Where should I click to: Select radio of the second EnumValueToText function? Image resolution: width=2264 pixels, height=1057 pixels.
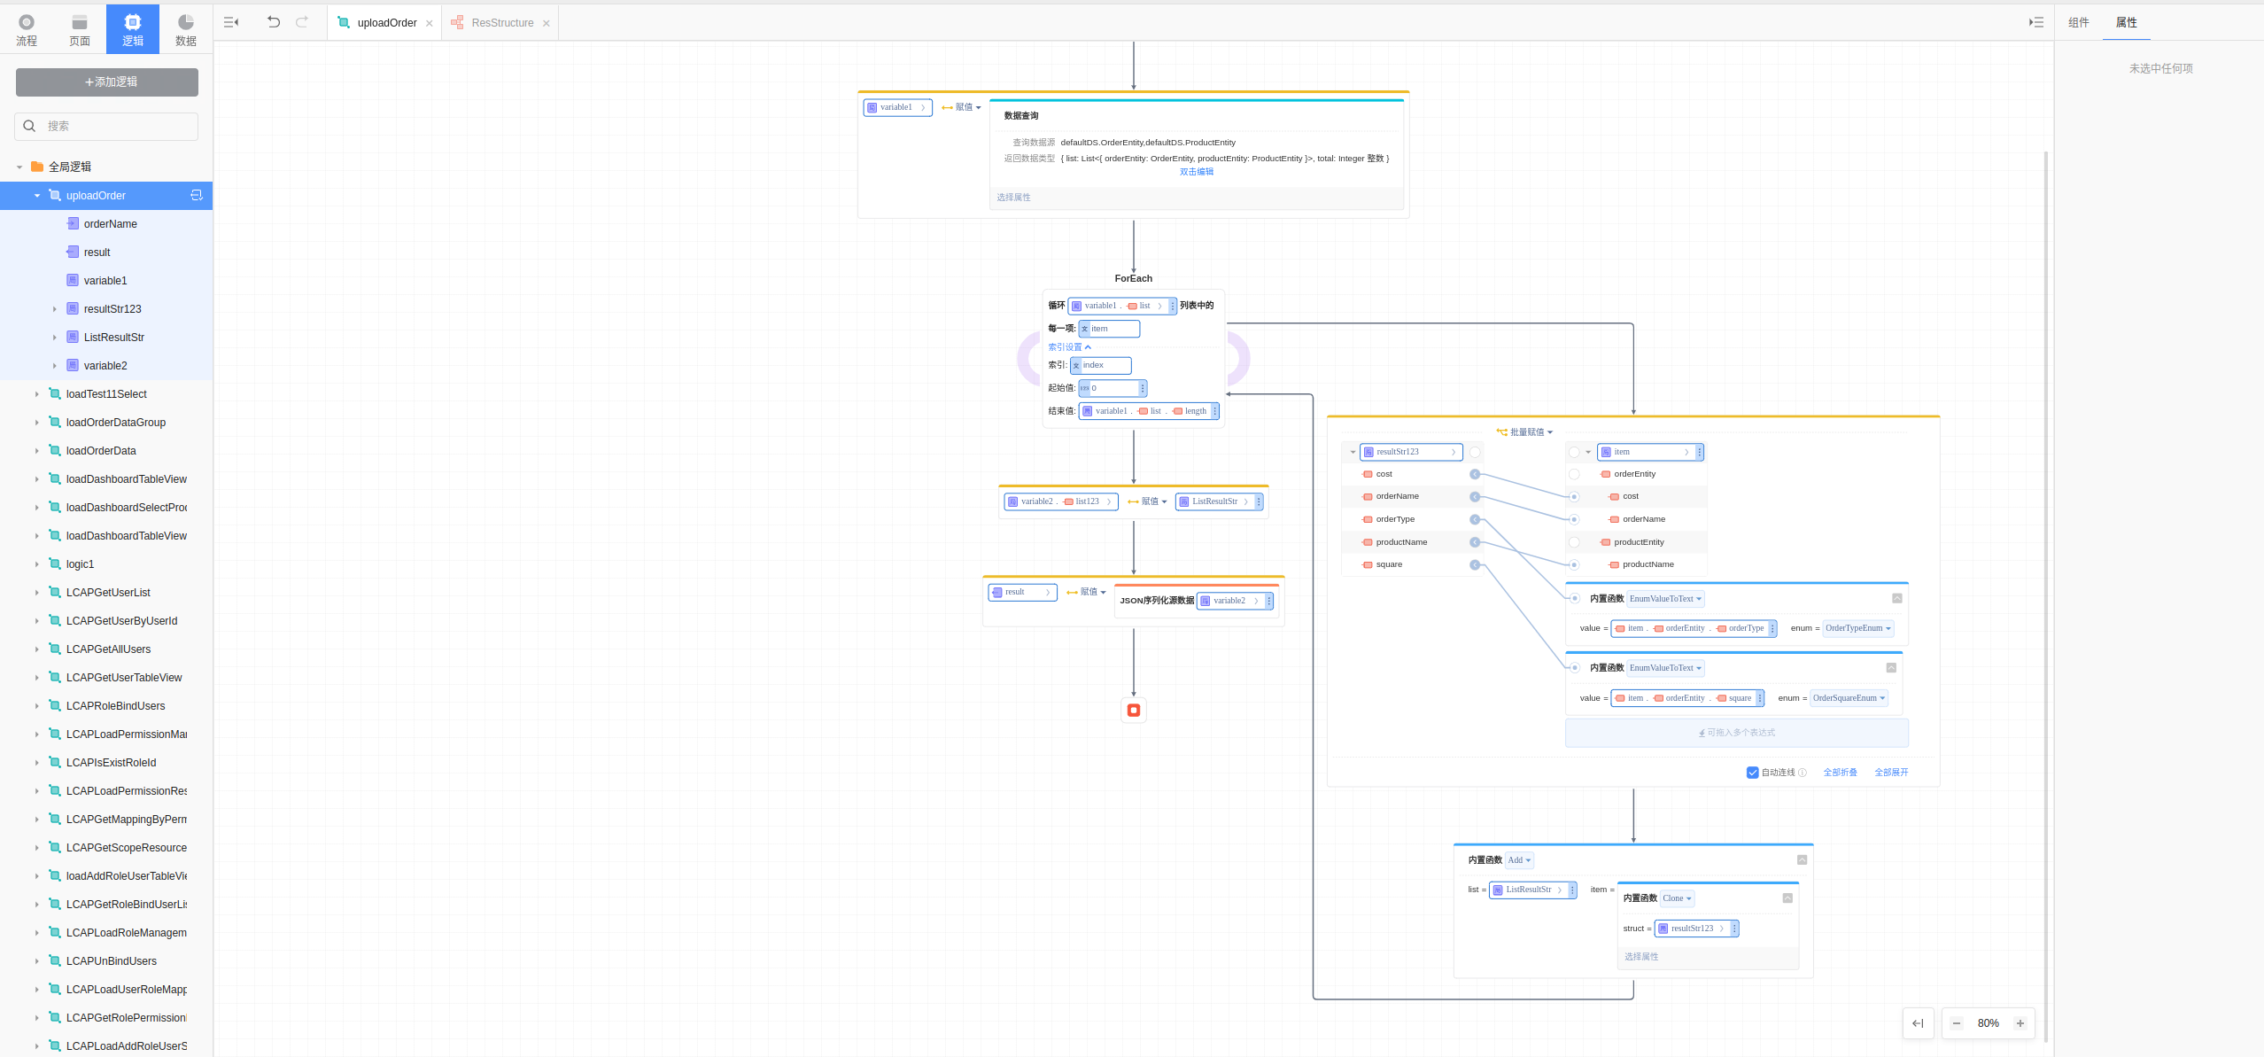point(1575,668)
